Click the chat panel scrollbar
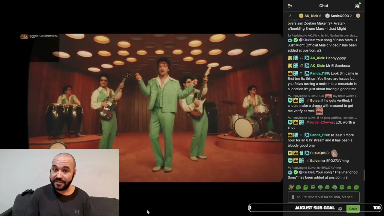384x216 pixels. click(x=364, y=175)
